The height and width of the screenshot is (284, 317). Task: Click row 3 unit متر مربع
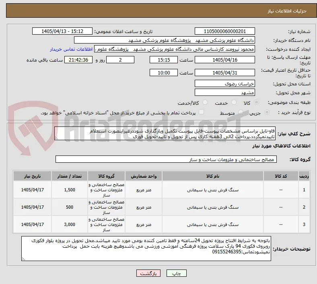click(x=144, y=224)
